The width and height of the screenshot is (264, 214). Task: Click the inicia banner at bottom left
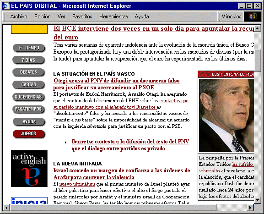pyautogui.click(x=29, y=201)
